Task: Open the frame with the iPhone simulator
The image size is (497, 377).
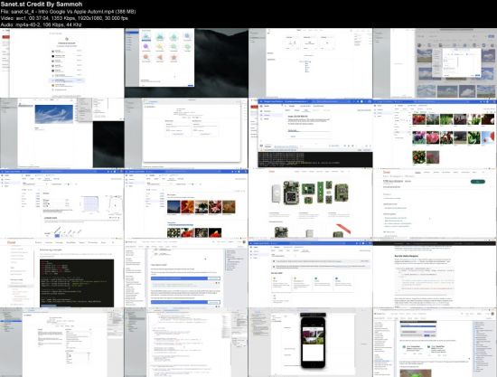Action: 310,343
